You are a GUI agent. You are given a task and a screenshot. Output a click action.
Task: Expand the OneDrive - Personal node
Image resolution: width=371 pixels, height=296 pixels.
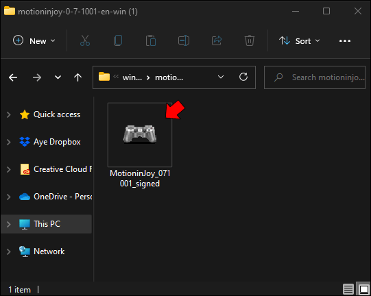pyautogui.click(x=9, y=197)
